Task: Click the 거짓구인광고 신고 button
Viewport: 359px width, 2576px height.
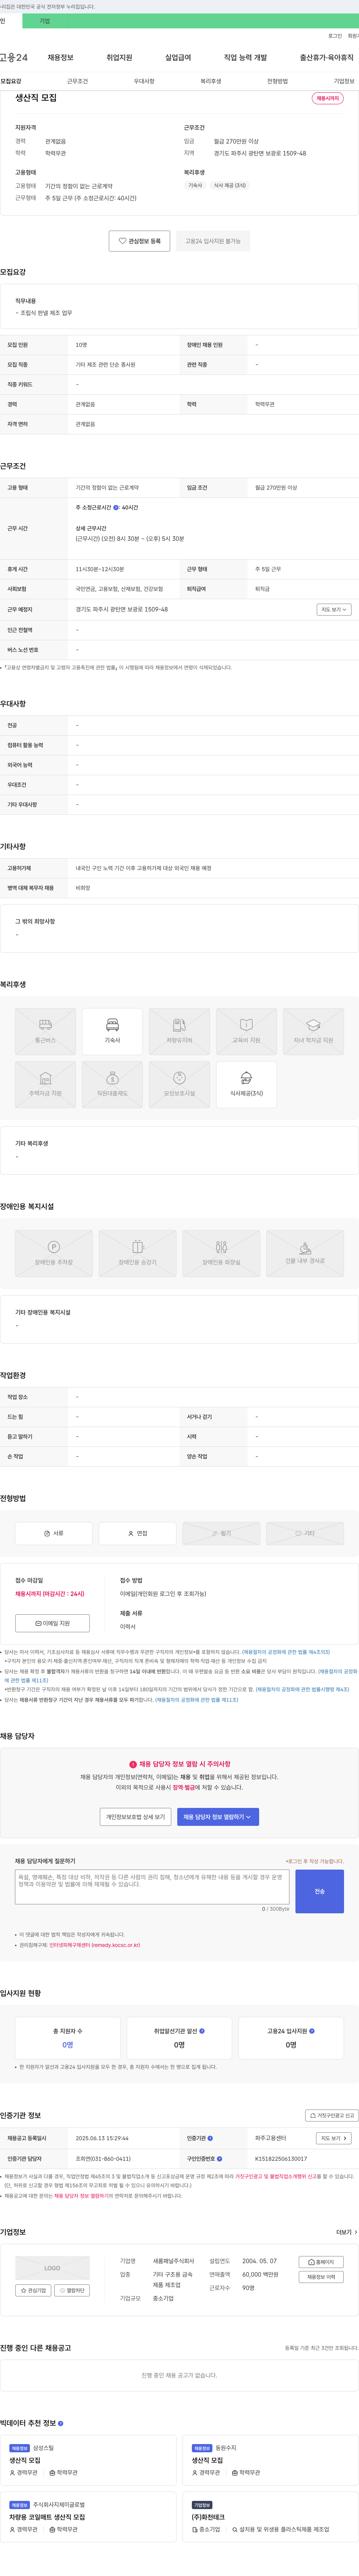Action: click(332, 2115)
